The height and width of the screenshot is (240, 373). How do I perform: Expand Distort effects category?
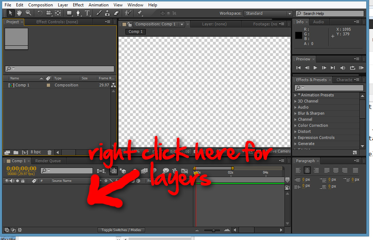pos(295,131)
